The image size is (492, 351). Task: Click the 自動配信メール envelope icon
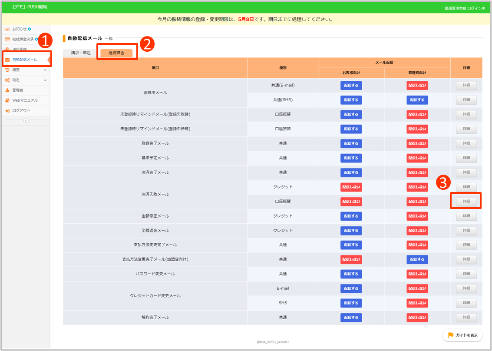click(7, 60)
